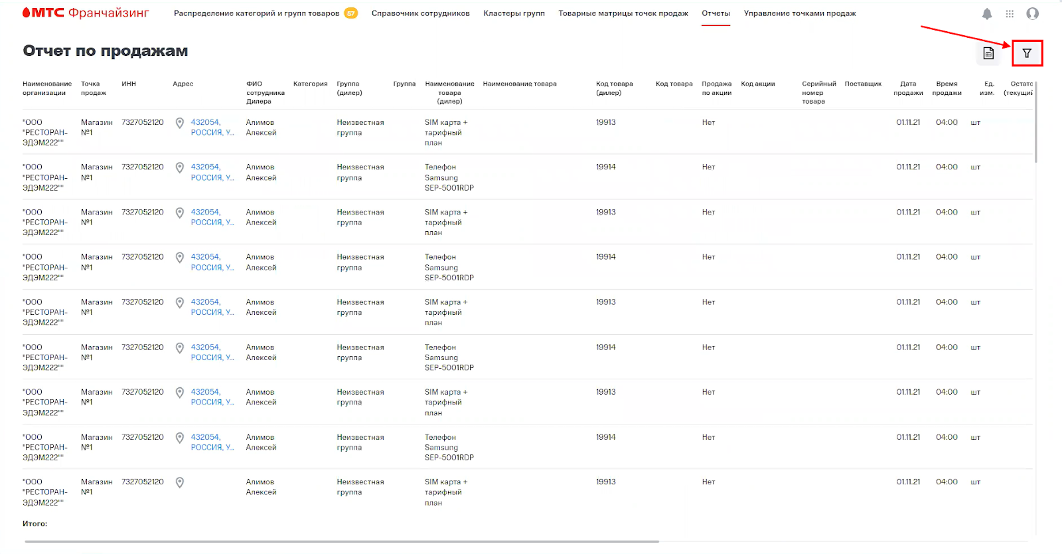The height and width of the screenshot is (554, 1062).
Task: Click the Адрес column header
Action: [x=183, y=84]
